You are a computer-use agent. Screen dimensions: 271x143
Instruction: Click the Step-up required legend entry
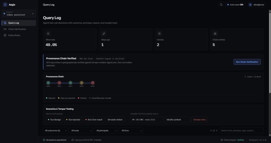(x=67, y=98)
